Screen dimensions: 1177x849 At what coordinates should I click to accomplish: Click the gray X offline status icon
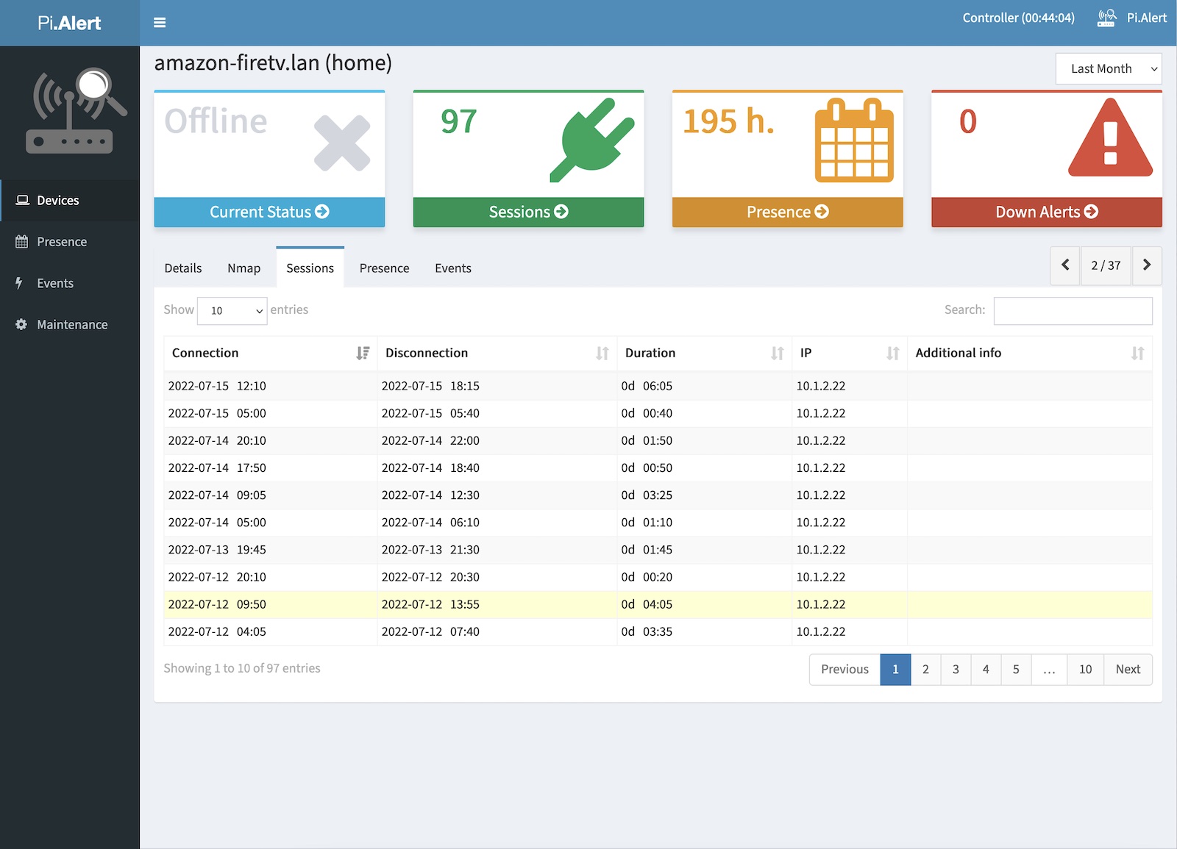click(341, 143)
